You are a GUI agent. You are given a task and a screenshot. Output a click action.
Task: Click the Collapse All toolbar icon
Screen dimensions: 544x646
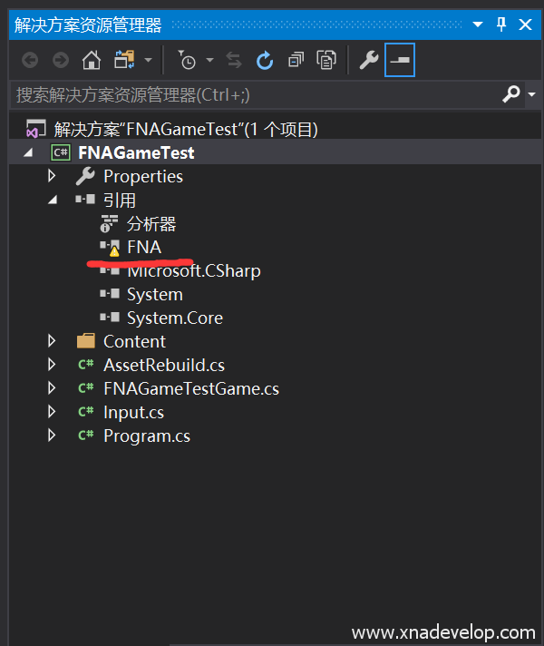296,61
